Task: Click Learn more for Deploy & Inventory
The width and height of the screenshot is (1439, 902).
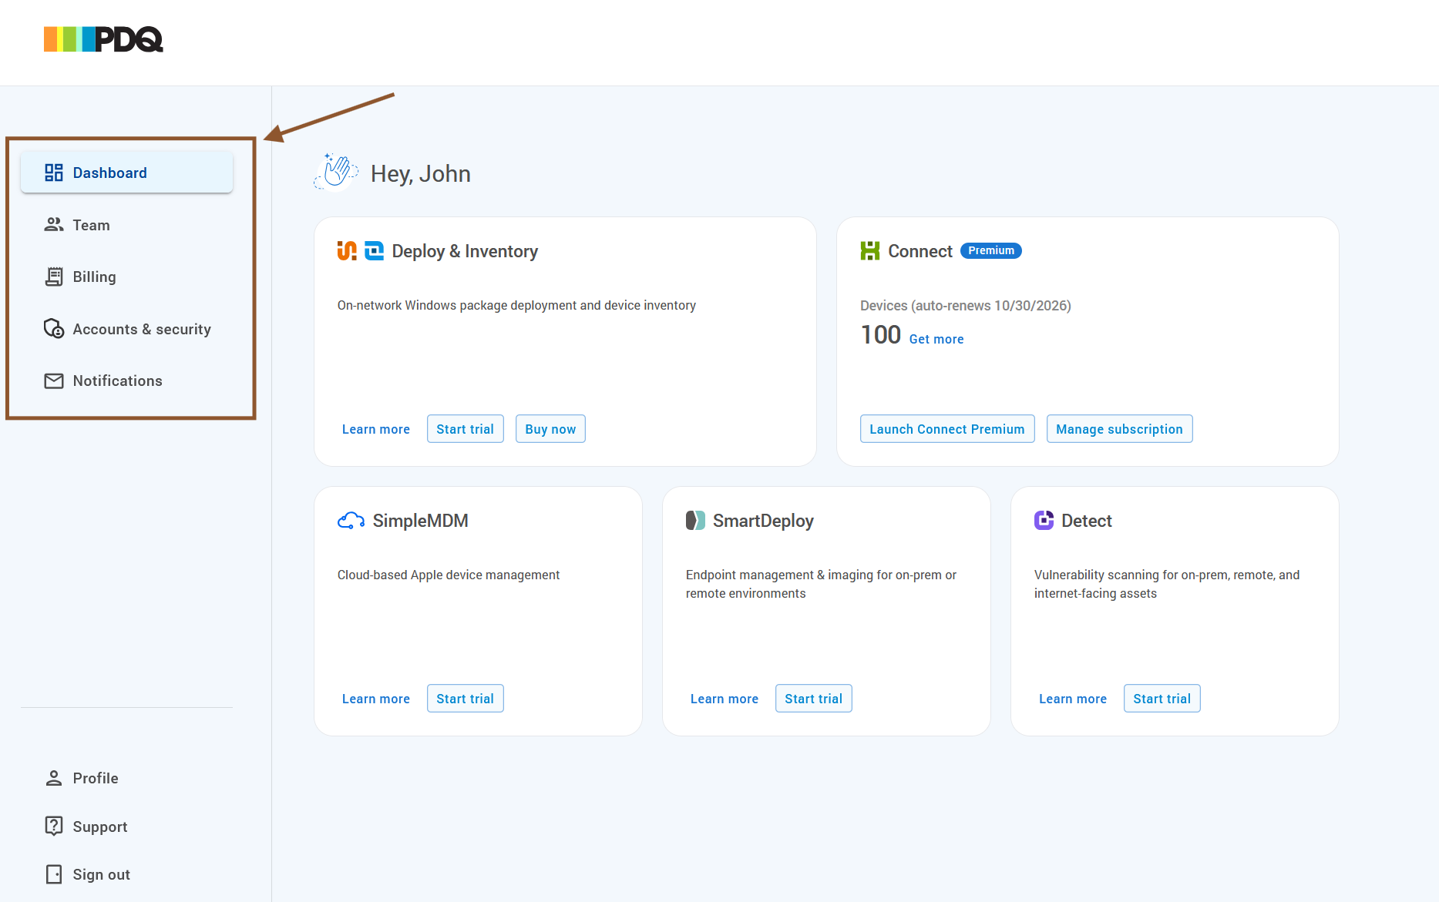Action: pos(376,429)
